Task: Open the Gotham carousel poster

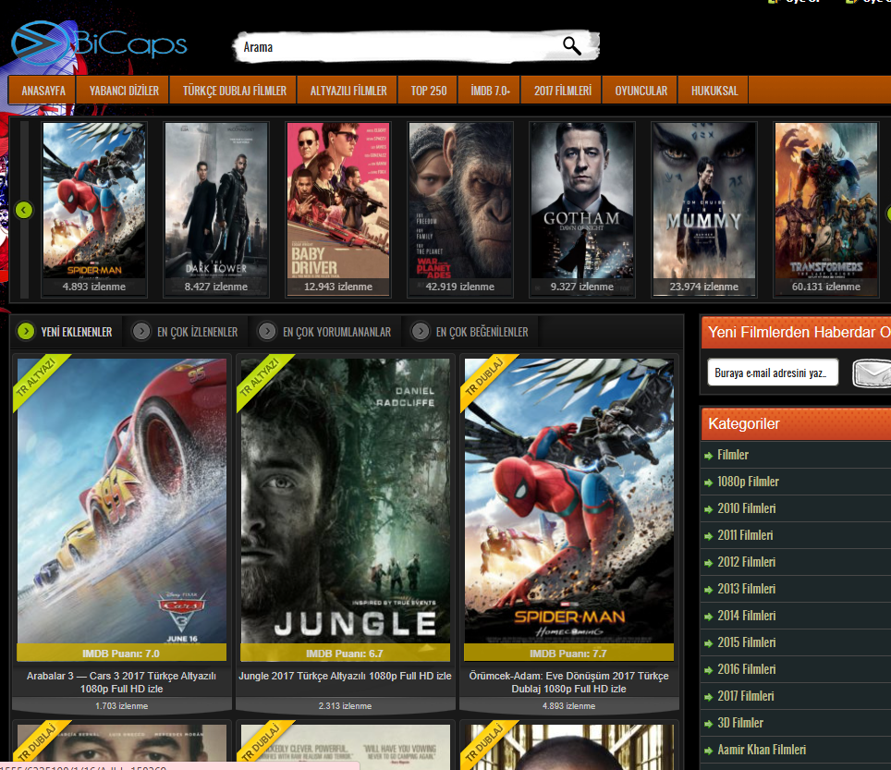Action: [582, 209]
